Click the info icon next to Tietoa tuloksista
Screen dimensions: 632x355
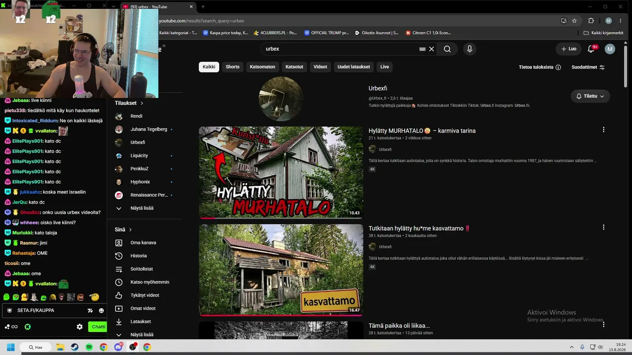point(558,67)
